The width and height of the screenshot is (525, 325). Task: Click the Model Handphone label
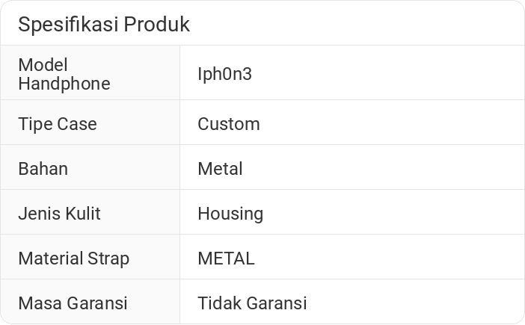coord(64,74)
